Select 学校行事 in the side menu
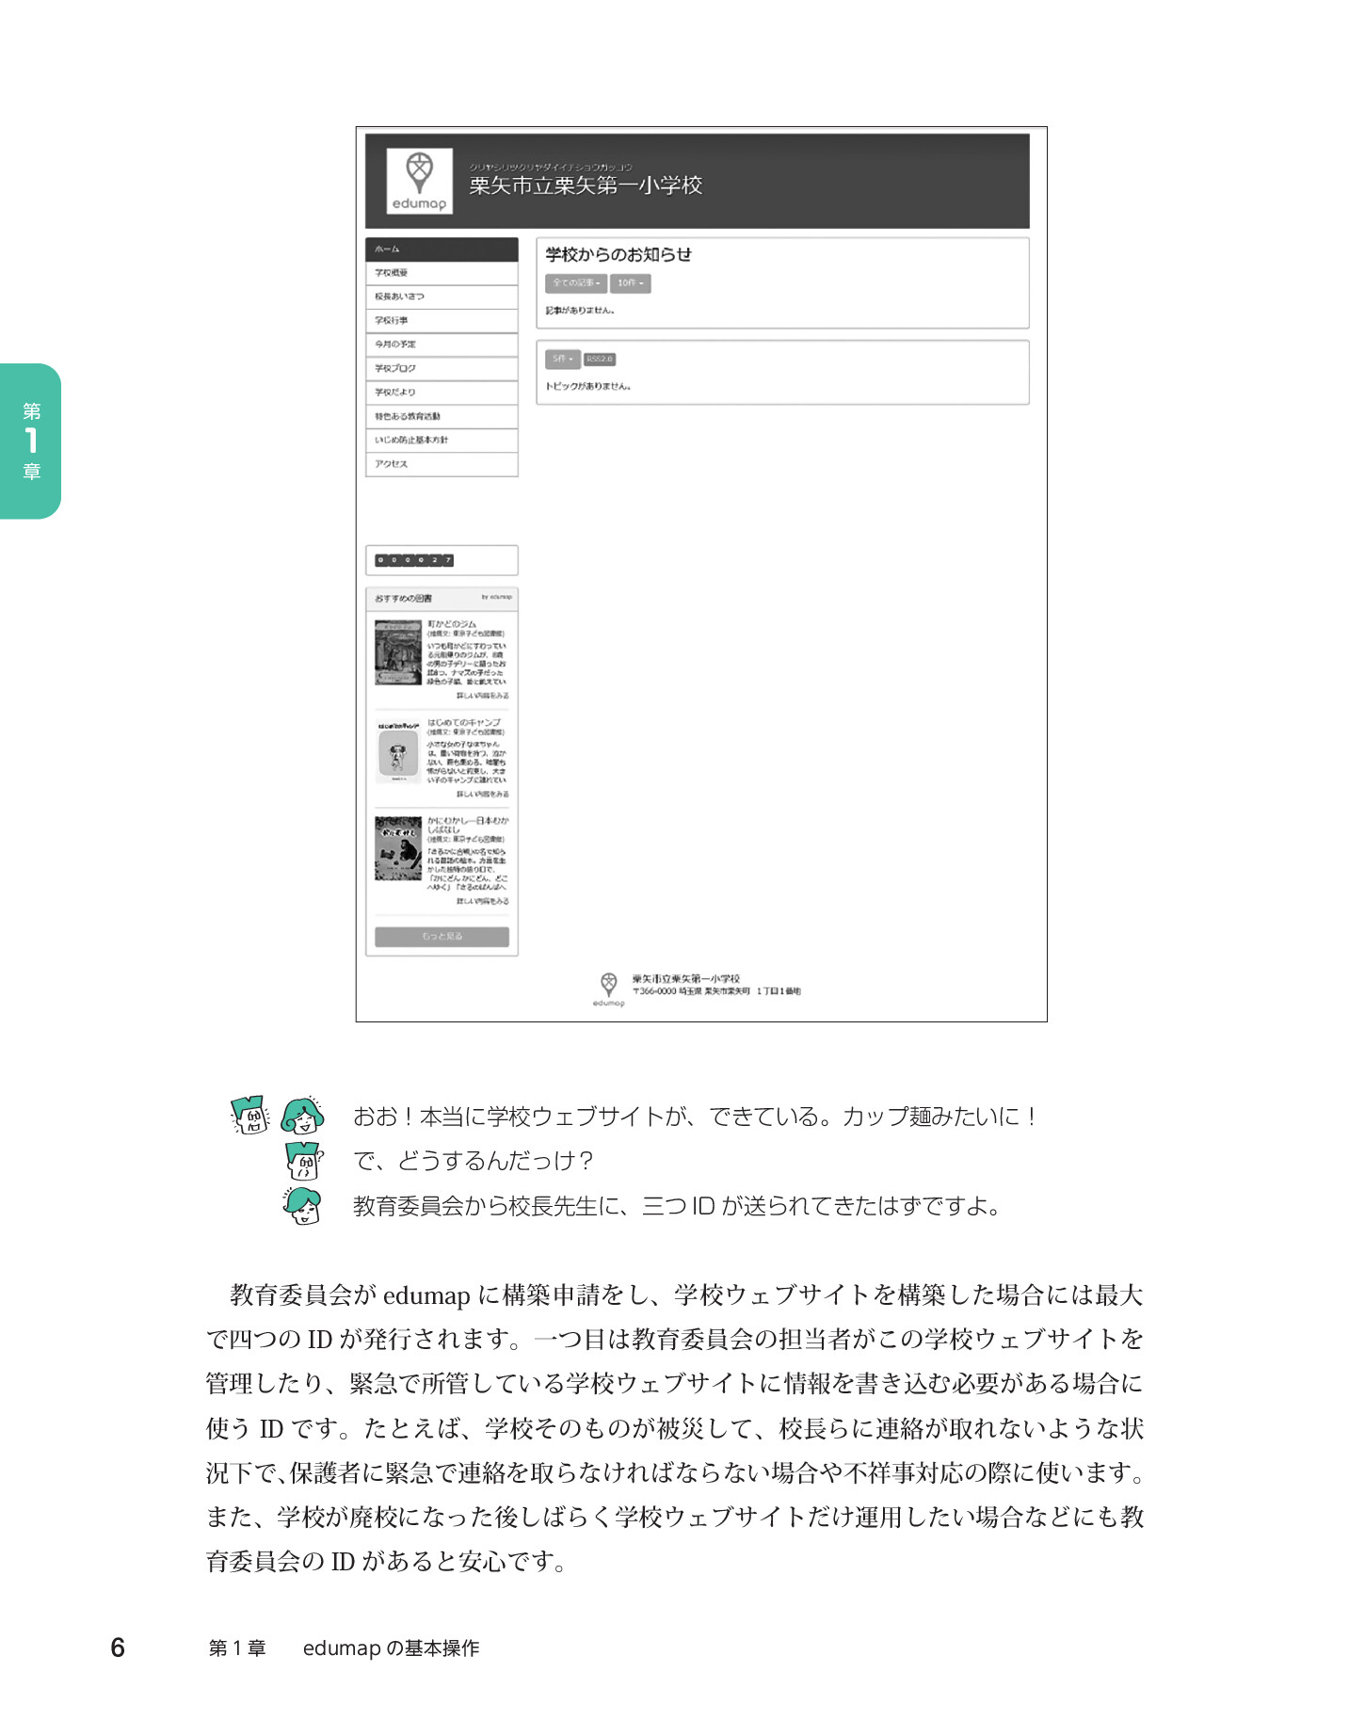The height and width of the screenshot is (1720, 1349). point(442,321)
